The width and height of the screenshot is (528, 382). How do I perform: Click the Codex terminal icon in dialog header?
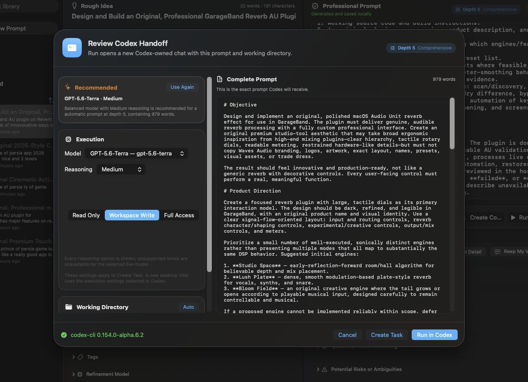(72, 48)
